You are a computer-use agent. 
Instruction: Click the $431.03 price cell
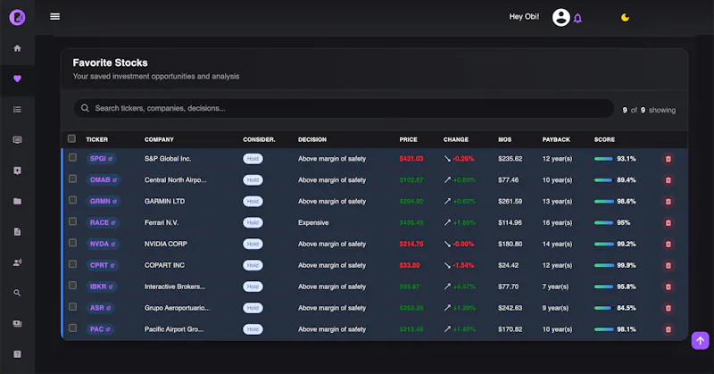coord(411,159)
